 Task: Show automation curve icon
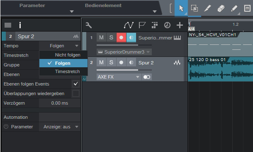coord(129,25)
